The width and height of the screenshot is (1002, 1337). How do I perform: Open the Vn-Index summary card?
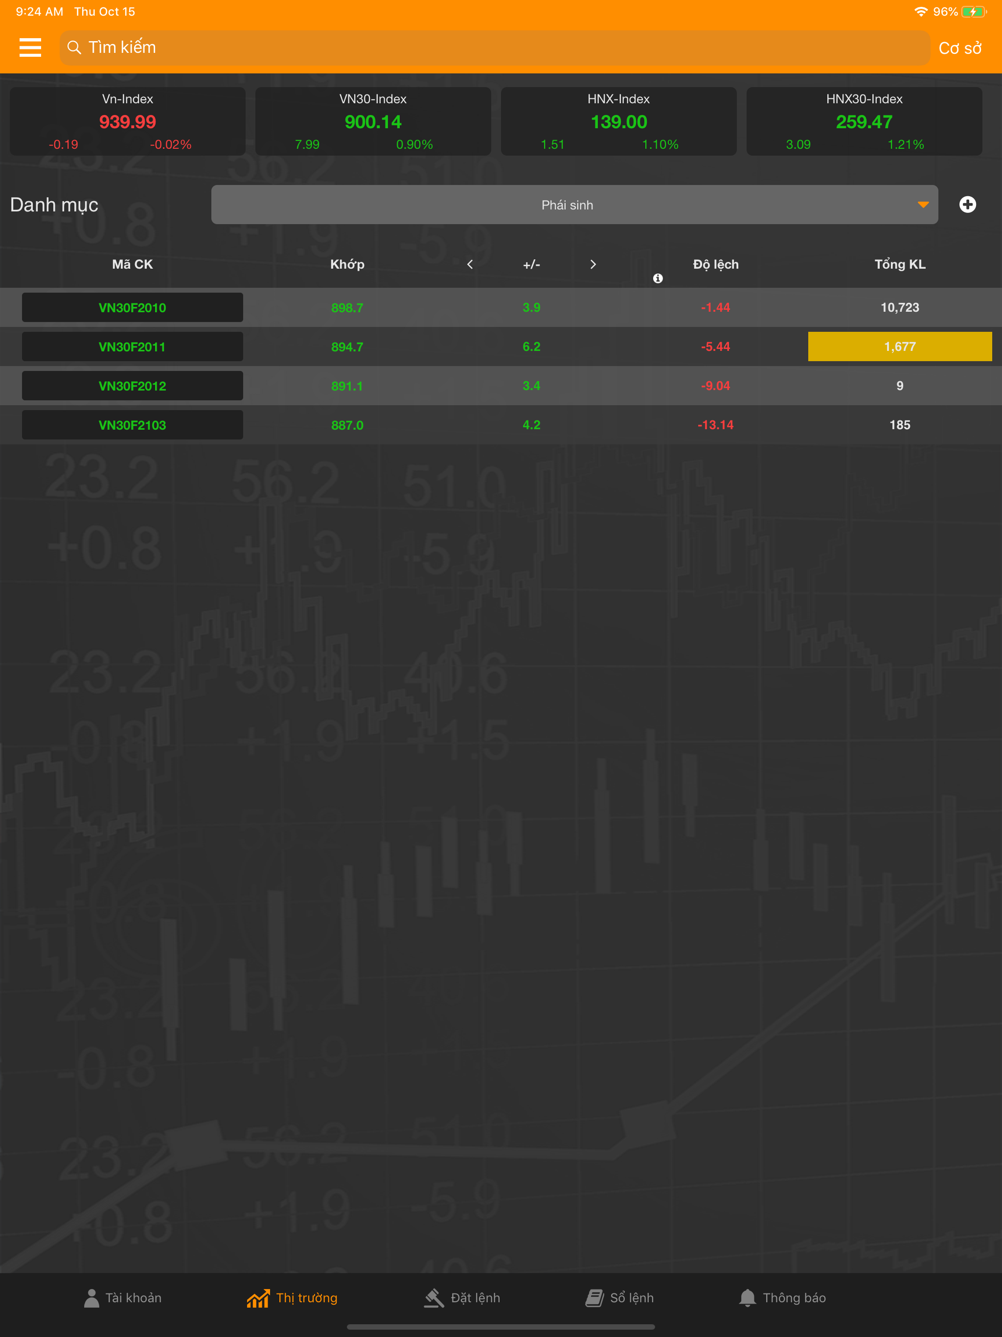coord(128,121)
